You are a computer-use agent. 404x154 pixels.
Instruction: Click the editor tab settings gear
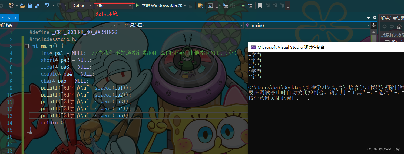pos(375,18)
